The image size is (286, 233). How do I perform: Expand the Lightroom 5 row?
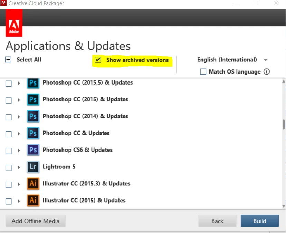[x=19, y=167]
